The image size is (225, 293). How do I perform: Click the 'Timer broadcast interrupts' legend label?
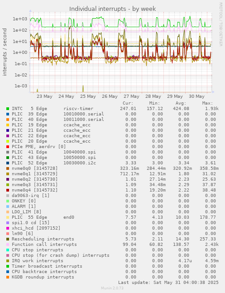tap(47, 266)
